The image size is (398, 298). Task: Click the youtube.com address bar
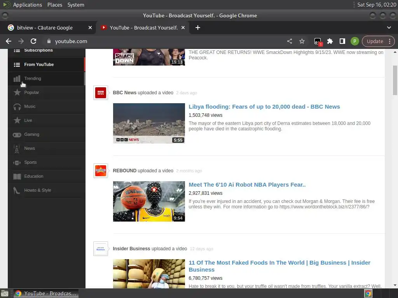click(x=162, y=41)
